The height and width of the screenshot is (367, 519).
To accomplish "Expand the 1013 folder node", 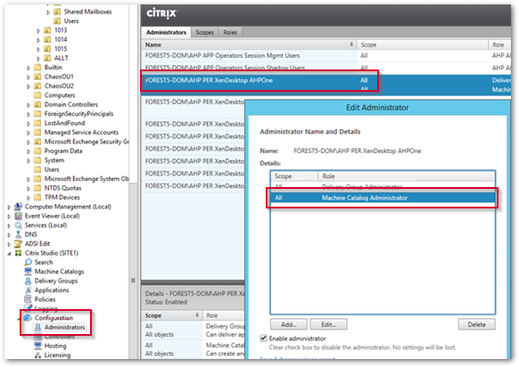I will (38, 31).
